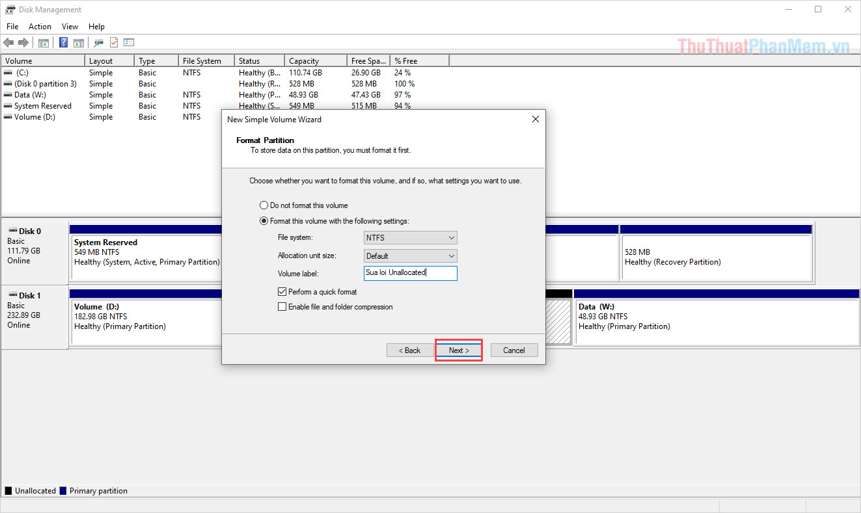Uncheck Perform a quick format
Viewport: 861px width, 513px height.
282,291
